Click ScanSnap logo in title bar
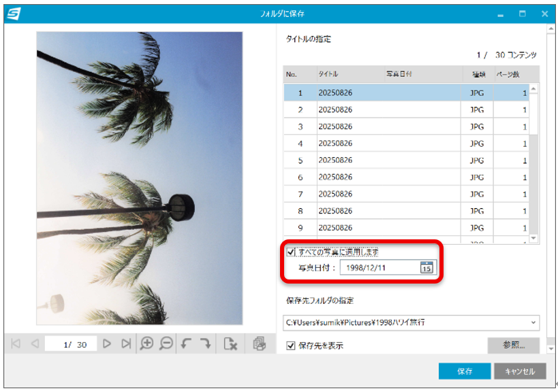This screenshot has height=391, width=558. pos(14,14)
